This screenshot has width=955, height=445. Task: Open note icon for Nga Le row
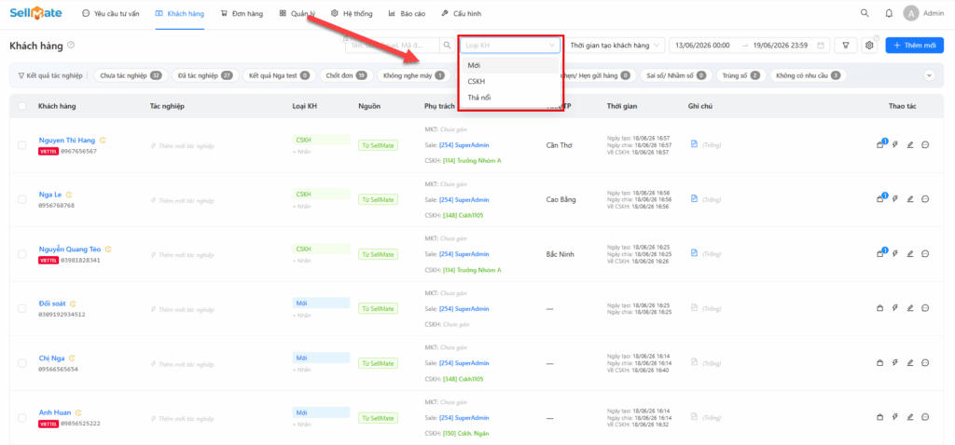click(x=694, y=198)
